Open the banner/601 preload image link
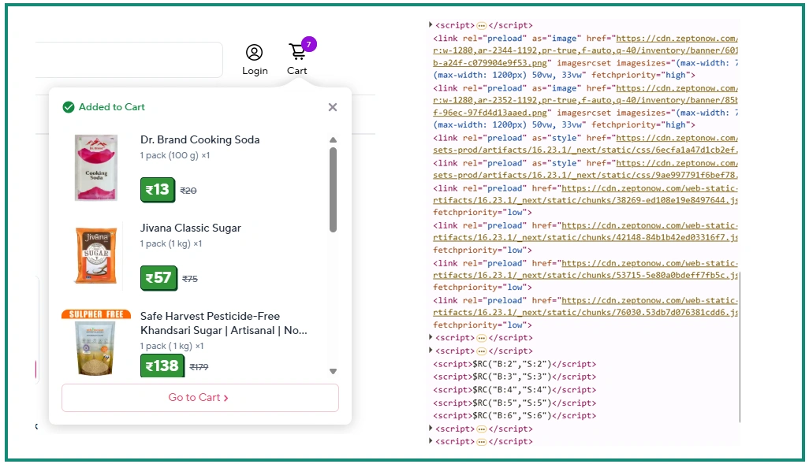809x464 pixels. click(585, 50)
